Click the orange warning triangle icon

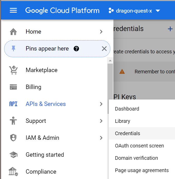122,72
